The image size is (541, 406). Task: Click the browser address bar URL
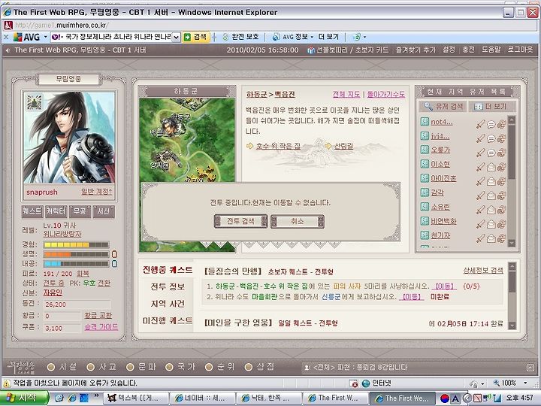coord(62,26)
